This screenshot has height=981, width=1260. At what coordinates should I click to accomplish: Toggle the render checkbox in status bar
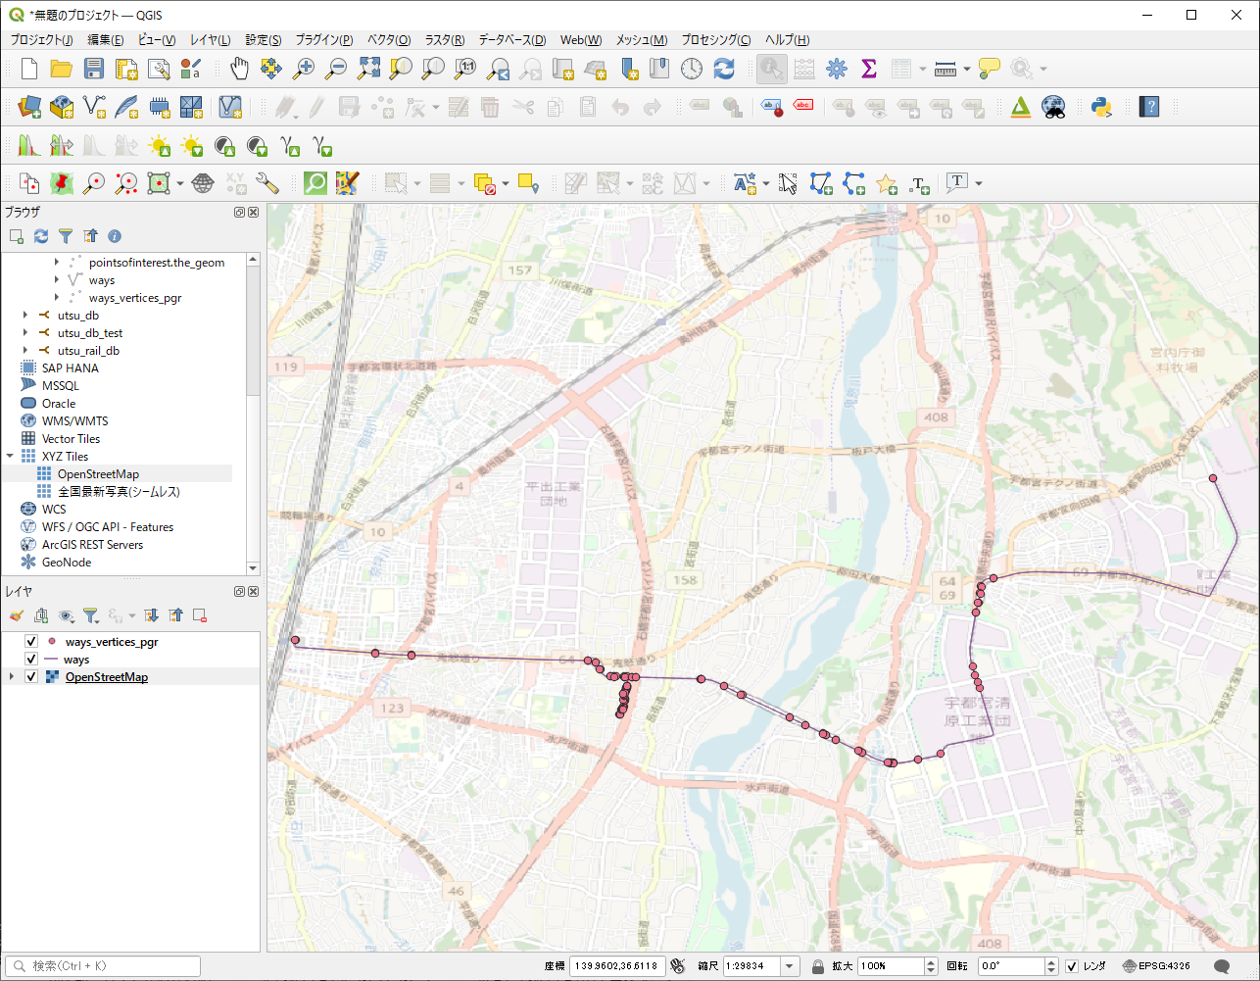1072,966
